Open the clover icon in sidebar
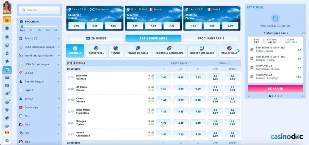 (x=7, y=61)
